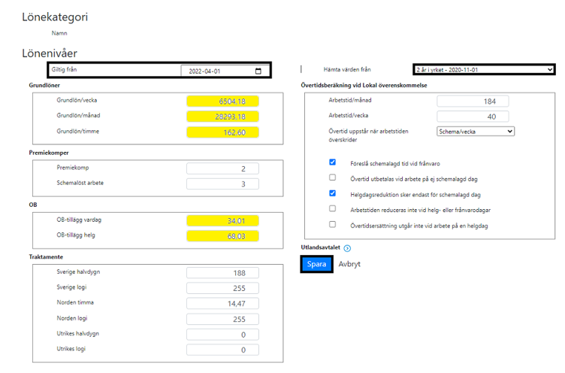Edit the Grundlön/vecka value field

222,102
